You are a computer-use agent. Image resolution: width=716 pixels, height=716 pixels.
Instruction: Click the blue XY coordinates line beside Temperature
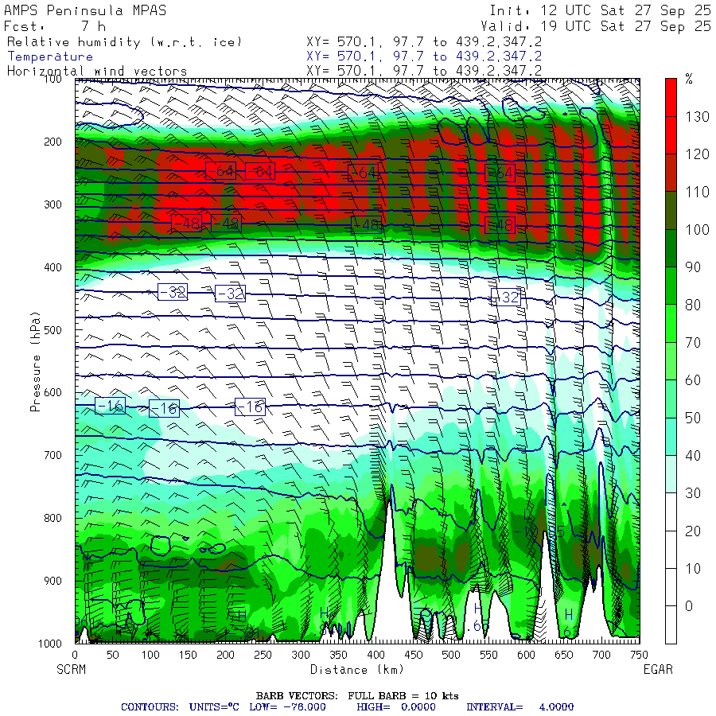pos(424,56)
